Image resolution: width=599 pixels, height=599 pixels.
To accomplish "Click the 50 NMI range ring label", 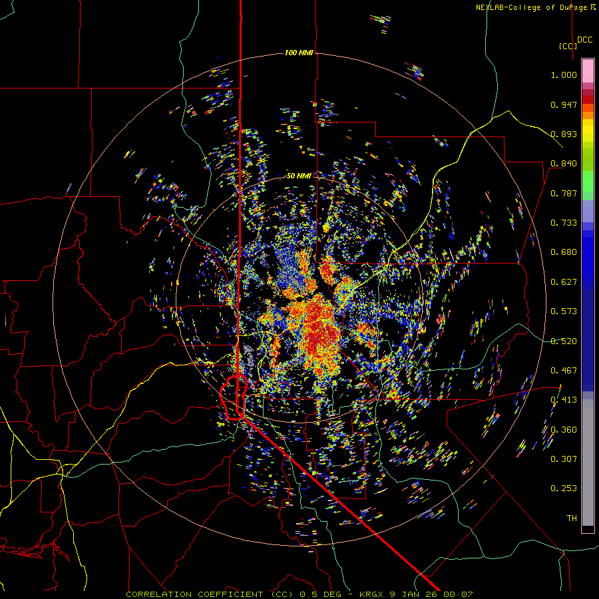I will pos(299,176).
